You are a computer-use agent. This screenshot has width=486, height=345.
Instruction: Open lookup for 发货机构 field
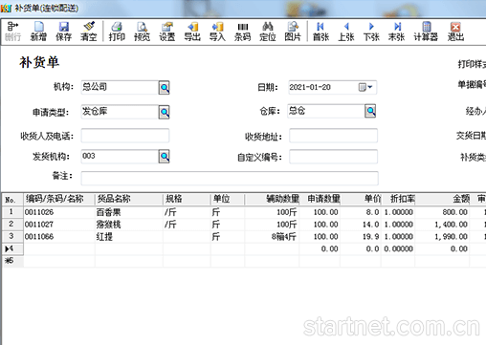(x=165, y=157)
